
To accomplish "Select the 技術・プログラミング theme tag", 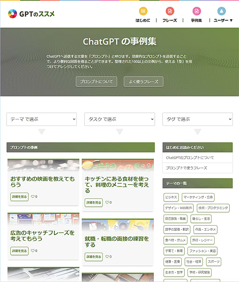I will click(213, 208).
